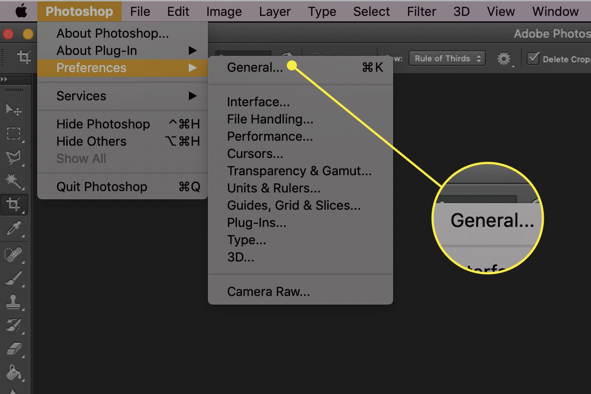This screenshot has width=591, height=394.
Task: Open Performance... preferences
Action: pyautogui.click(x=300, y=136)
